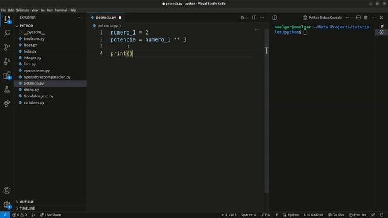This screenshot has height=218, width=388.
Task: Kill terminal with trash icon
Action: 366,18
